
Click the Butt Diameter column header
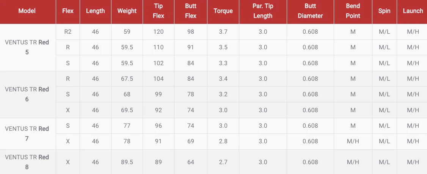pos(310,11)
